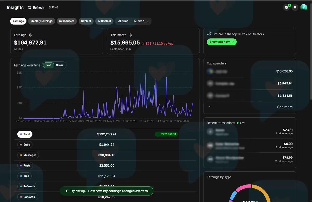Image resolution: width=312 pixels, height=202 pixels.
Task: Toggle the Renewals series chip
Action: [28, 197]
